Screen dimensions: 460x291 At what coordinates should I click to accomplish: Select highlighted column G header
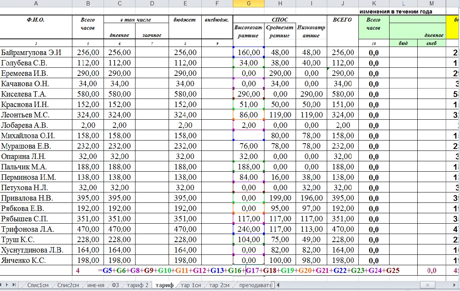coord(249,3)
